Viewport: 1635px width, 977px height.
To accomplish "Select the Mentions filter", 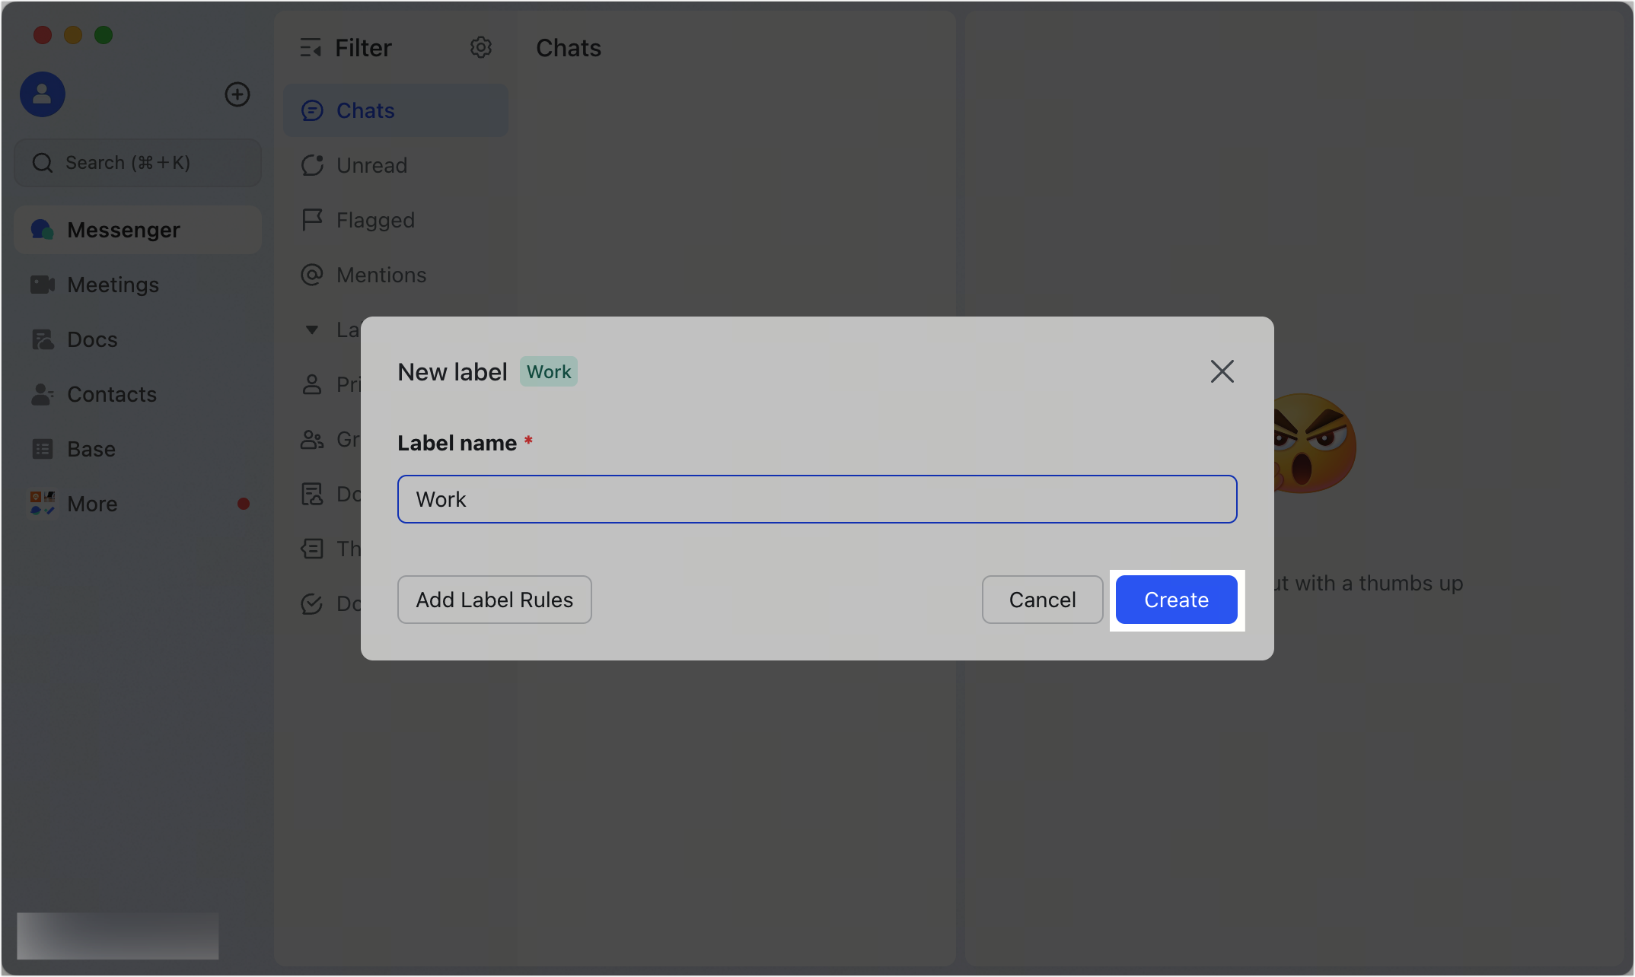I will tap(381, 275).
